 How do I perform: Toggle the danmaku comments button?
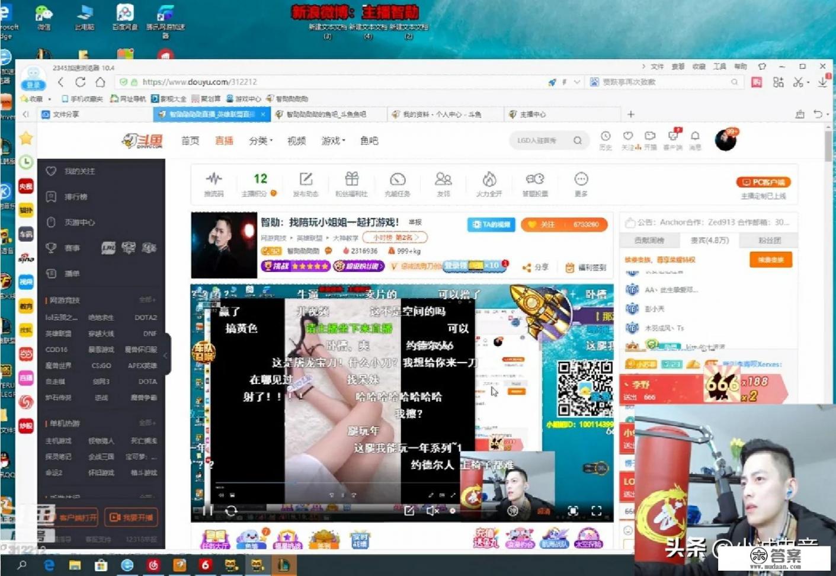[513, 510]
